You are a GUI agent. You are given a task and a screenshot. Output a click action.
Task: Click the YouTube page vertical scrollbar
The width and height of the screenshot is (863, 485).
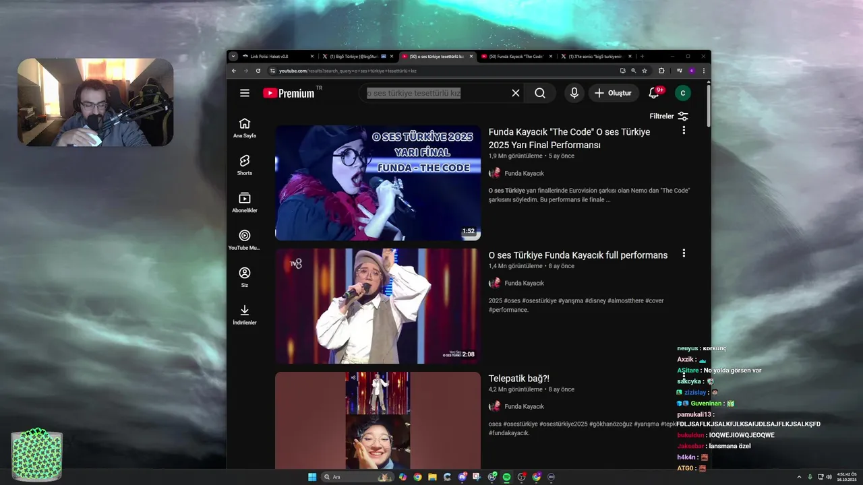point(708,105)
